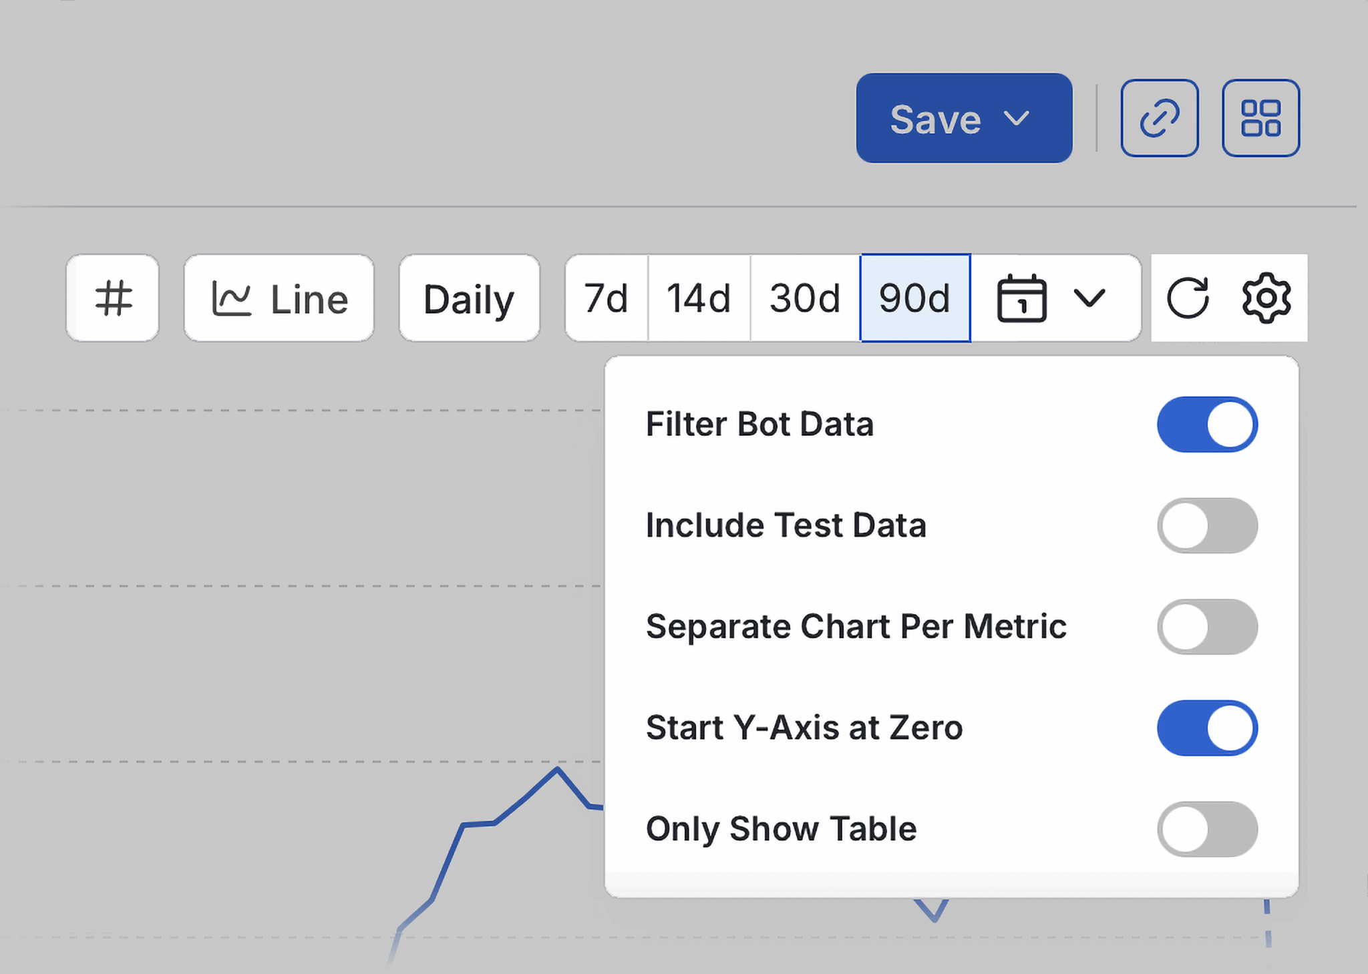Expand the date range dropdown arrow
Screen dimensions: 1368x974
(x=1090, y=298)
